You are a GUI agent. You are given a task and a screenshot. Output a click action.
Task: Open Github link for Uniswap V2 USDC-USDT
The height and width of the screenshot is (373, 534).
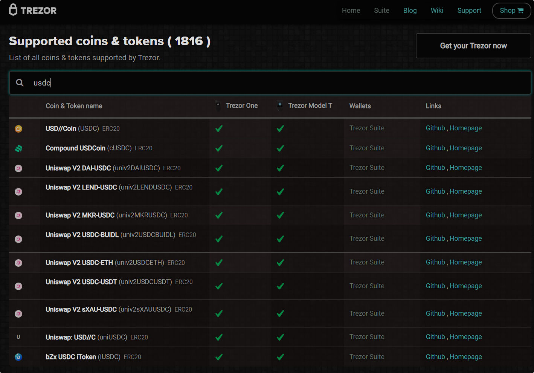tap(435, 286)
